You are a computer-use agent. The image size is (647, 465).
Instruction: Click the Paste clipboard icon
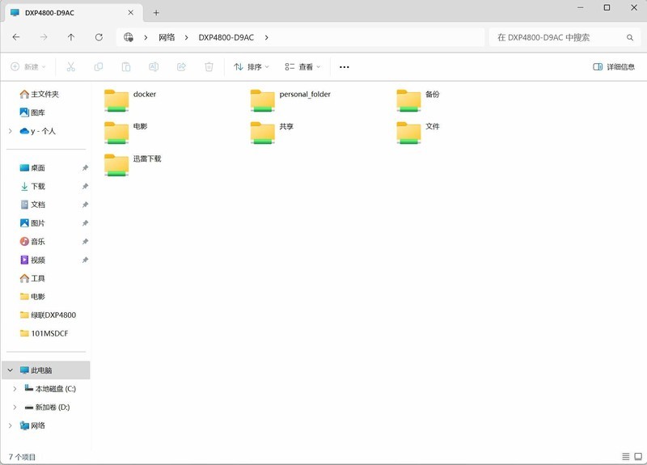pyautogui.click(x=126, y=67)
